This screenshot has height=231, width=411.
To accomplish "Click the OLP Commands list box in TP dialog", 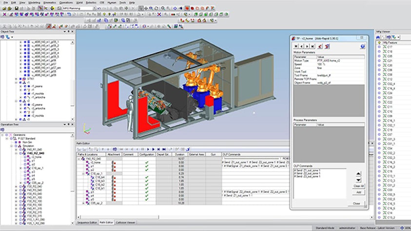I will pyautogui.click(x=319, y=183).
